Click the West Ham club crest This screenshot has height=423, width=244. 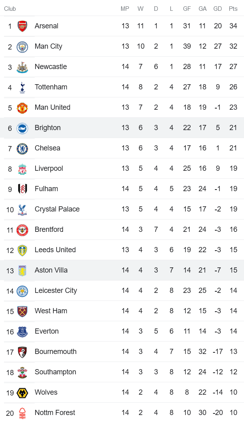22,311
